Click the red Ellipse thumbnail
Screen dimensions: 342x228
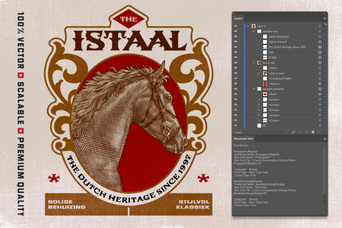coord(265,84)
